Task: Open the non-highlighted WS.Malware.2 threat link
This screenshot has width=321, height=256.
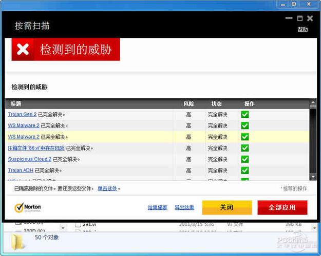Action: 24,125
